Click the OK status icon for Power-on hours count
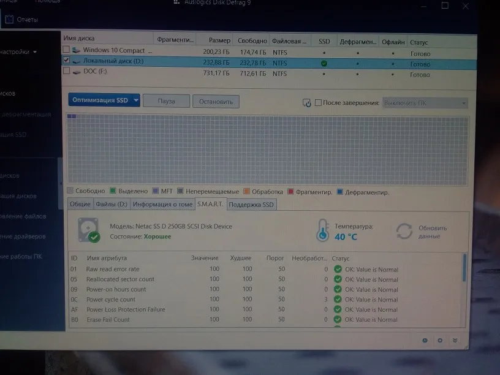 (338, 289)
